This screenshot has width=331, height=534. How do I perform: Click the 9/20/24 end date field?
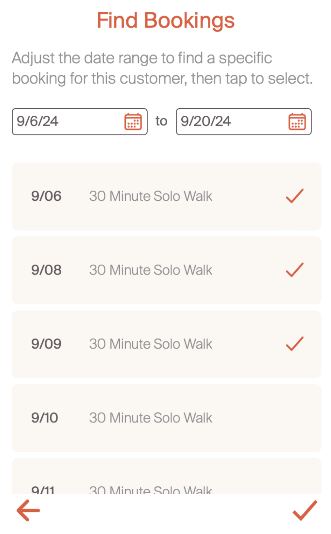230,121
